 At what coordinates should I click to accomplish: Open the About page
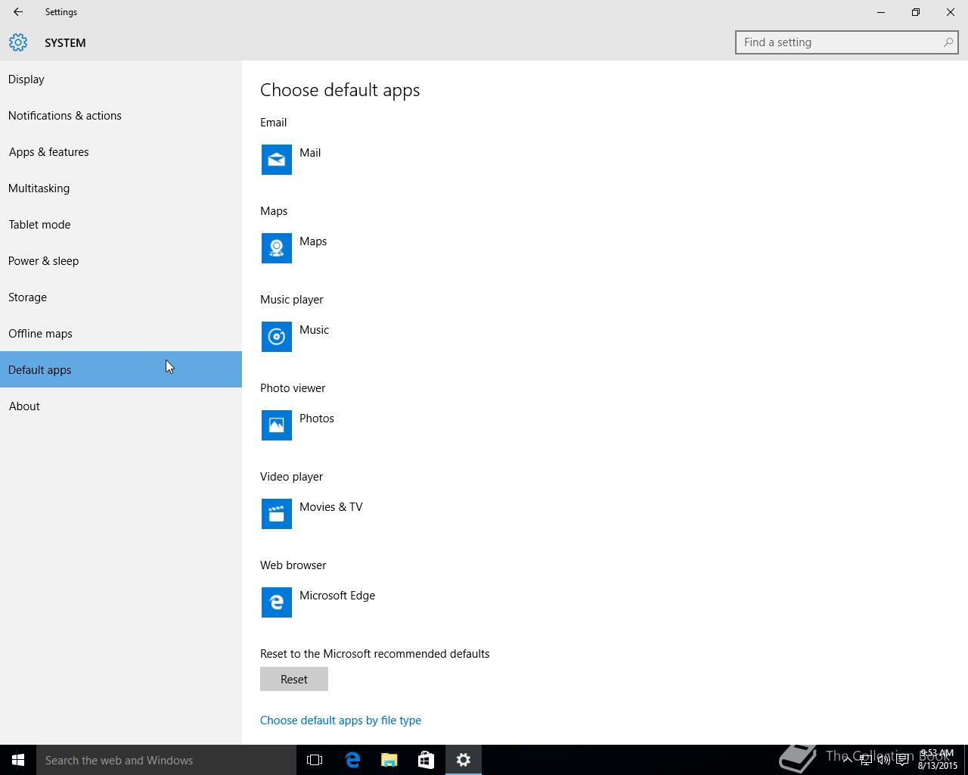[121, 406]
